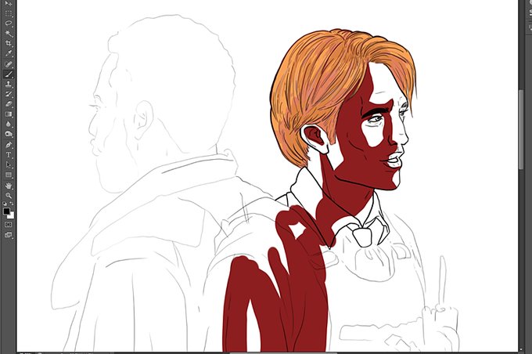Select the Rectangular Marquee tool
Screen dimensions: 532x354
pos(8,13)
